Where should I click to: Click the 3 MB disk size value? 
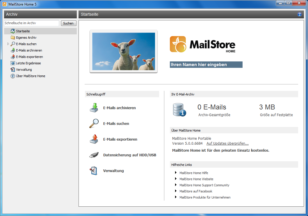pos(267,107)
